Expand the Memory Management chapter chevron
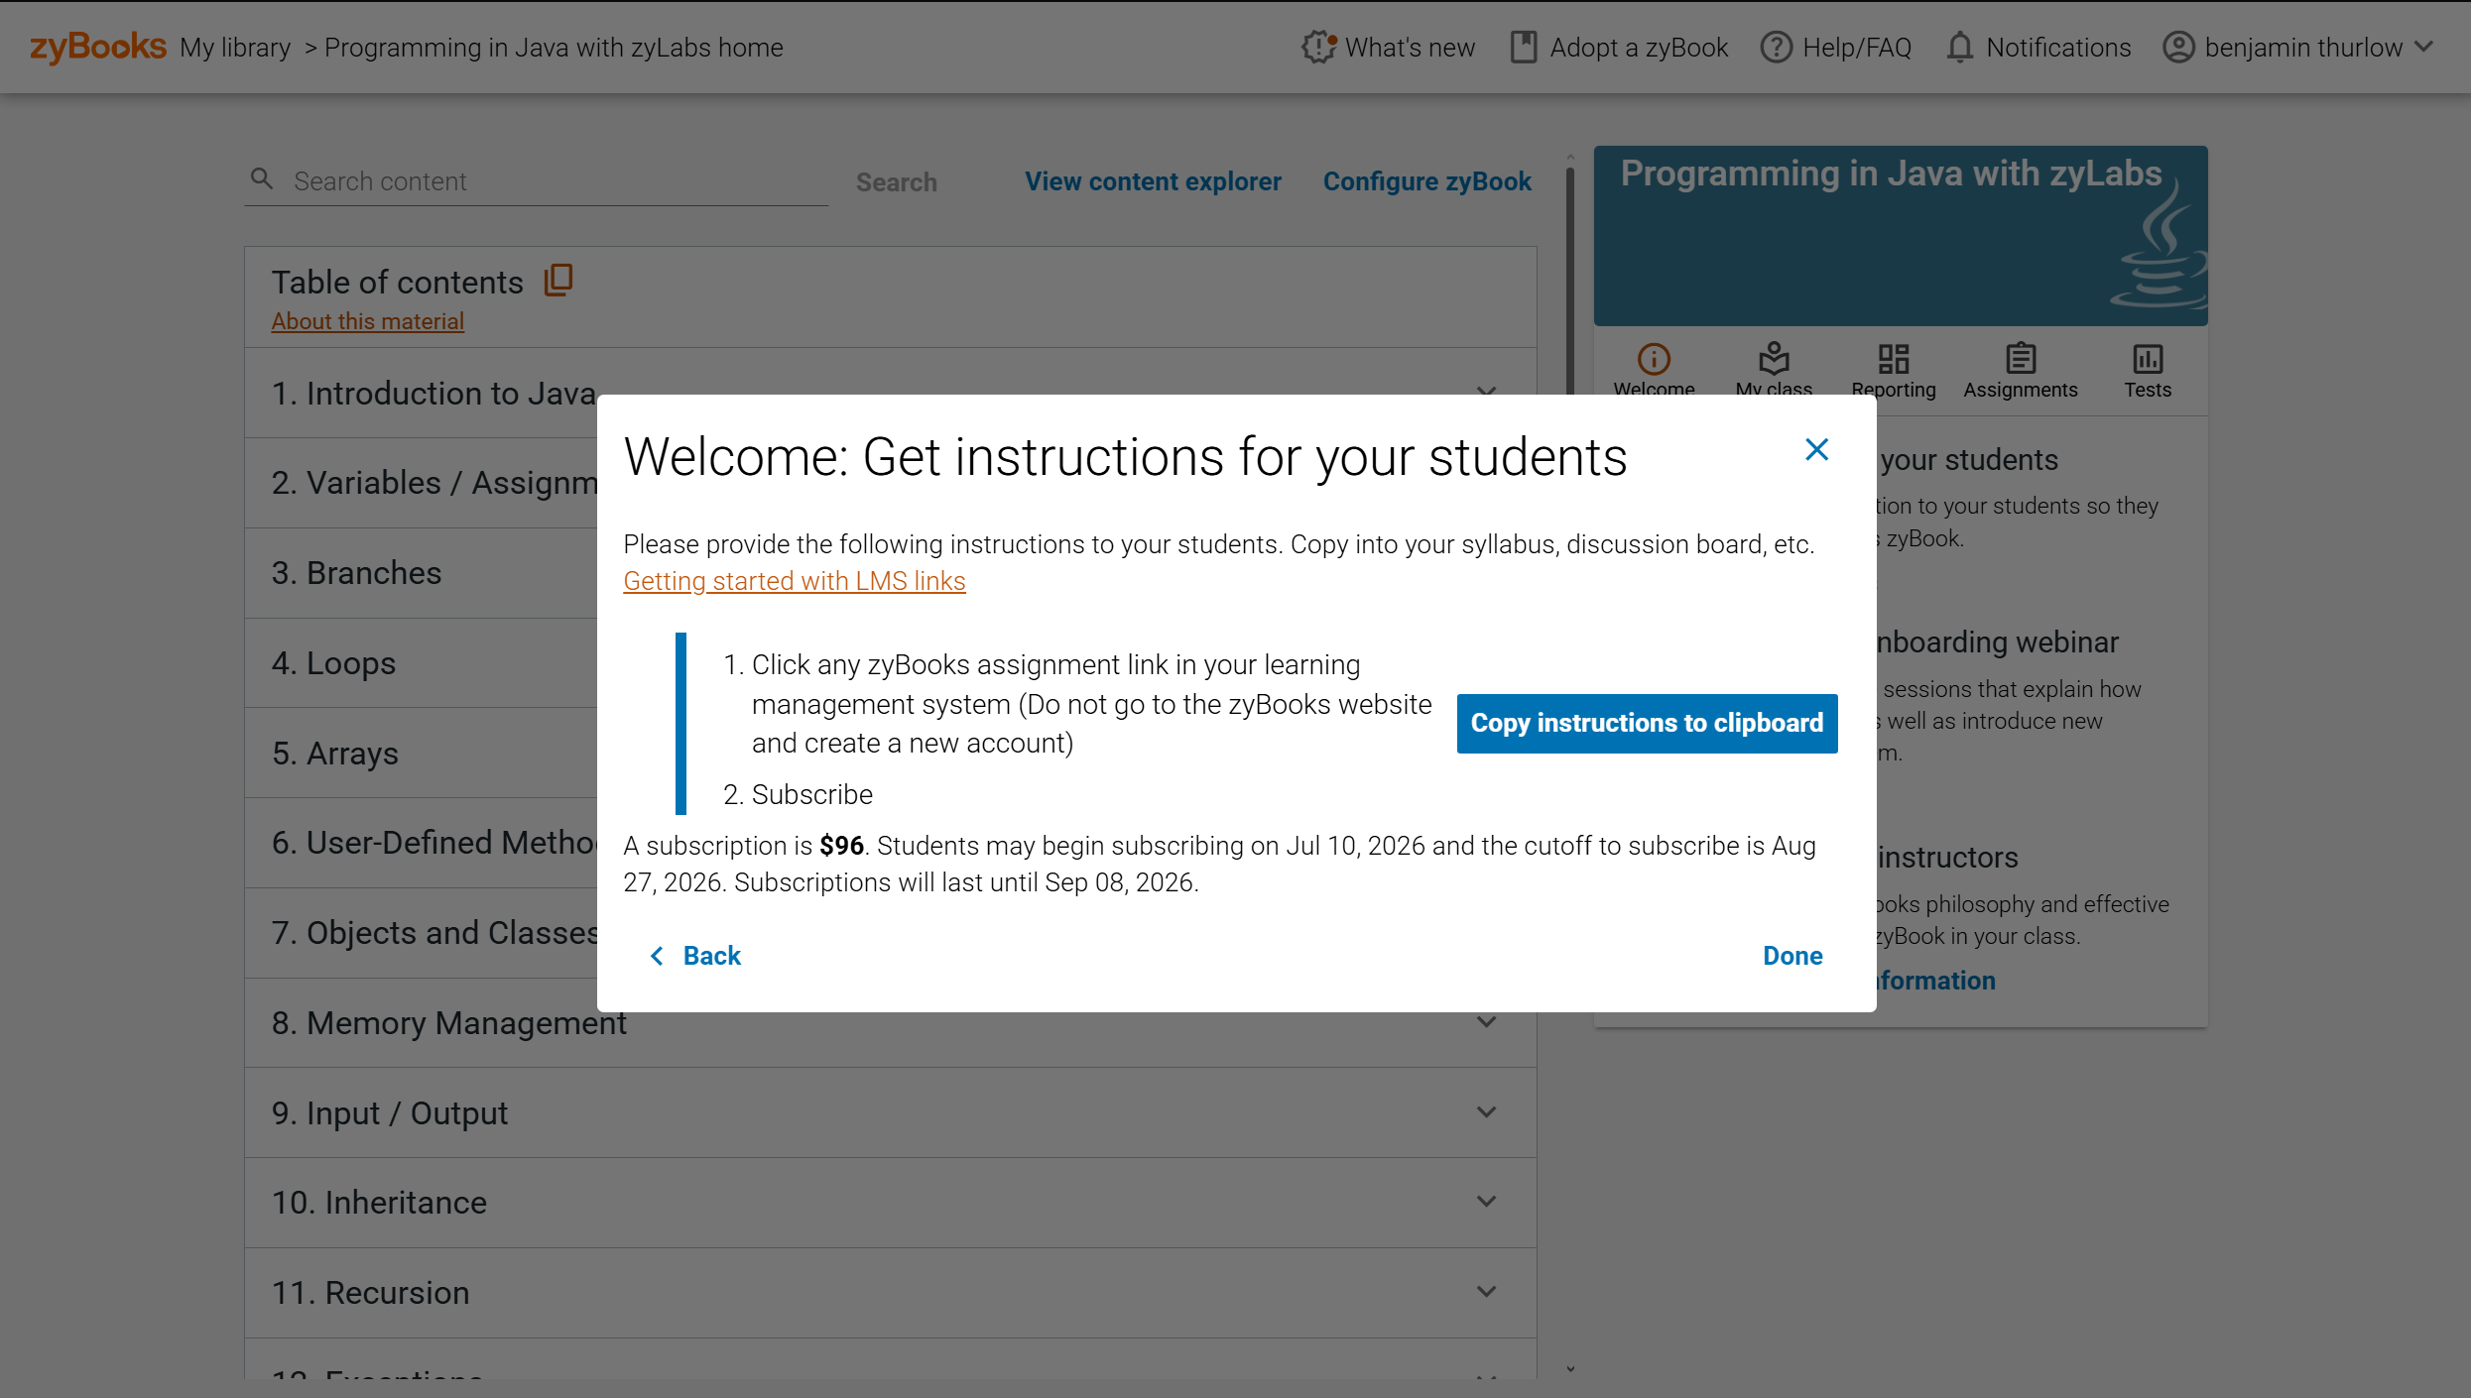This screenshot has height=1398, width=2471. pyautogui.click(x=1486, y=1022)
